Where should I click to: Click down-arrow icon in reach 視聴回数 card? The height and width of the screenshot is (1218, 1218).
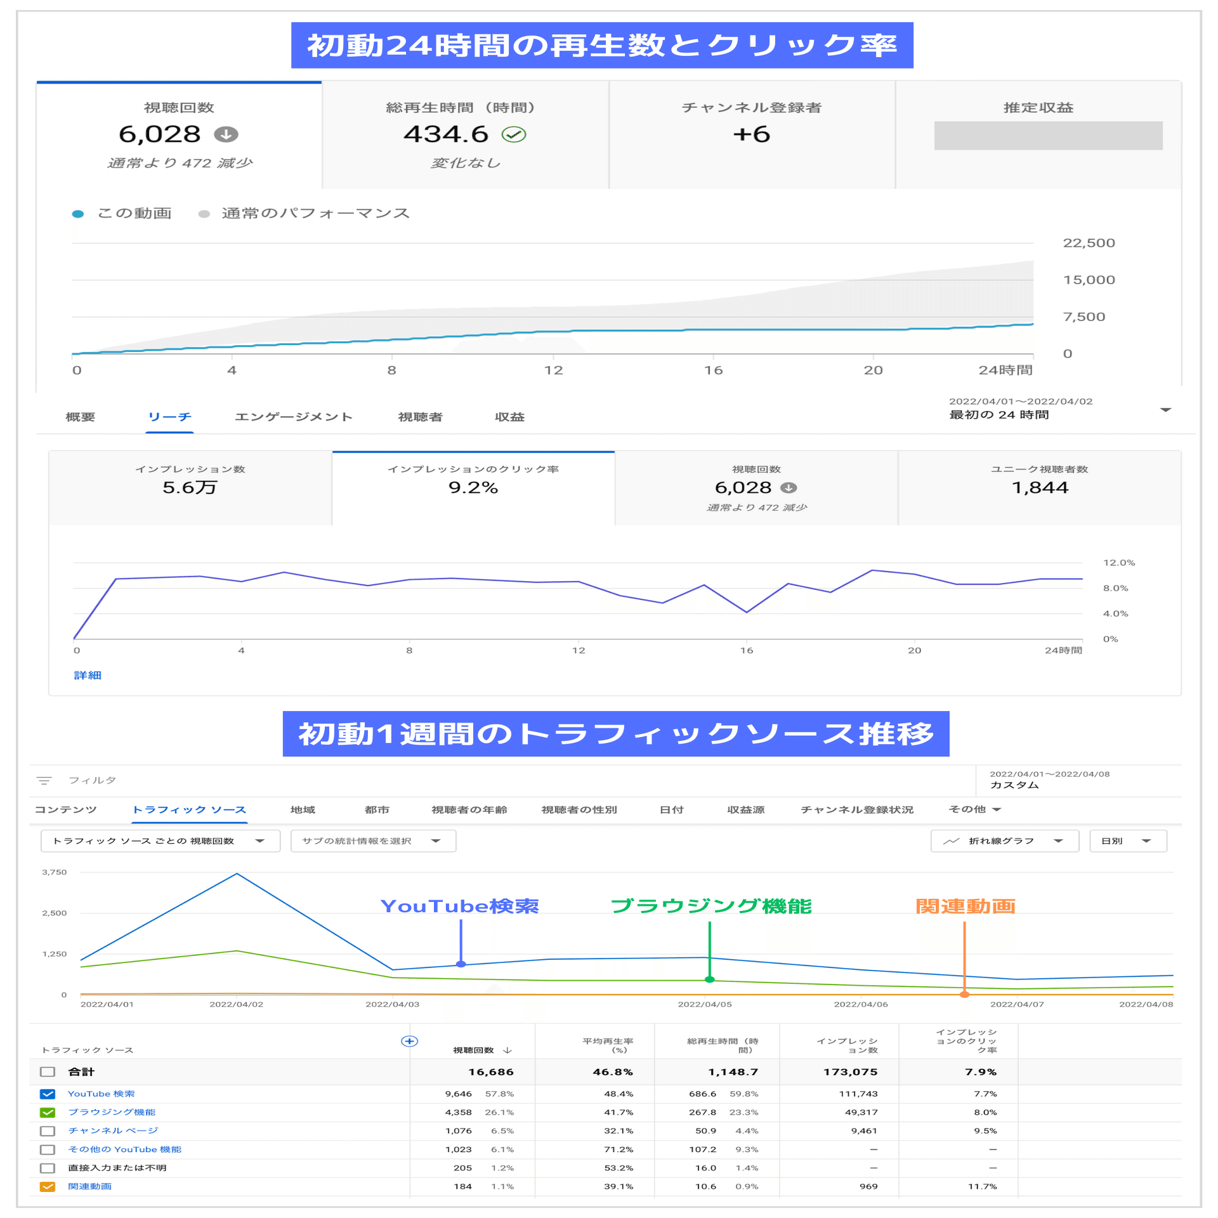(789, 488)
